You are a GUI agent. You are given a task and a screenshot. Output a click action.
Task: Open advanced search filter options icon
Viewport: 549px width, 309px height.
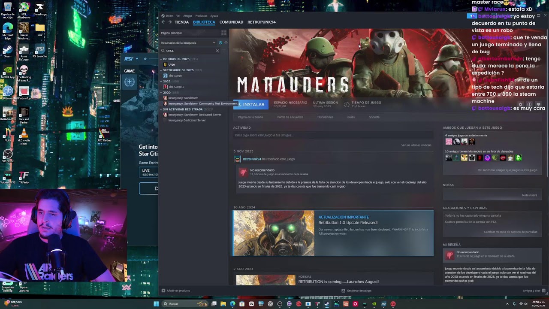(223, 51)
